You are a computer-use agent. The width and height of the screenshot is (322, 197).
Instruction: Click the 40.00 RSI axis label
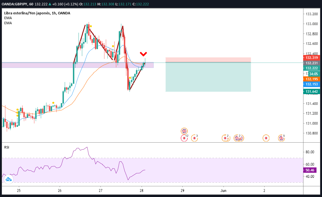(310, 176)
